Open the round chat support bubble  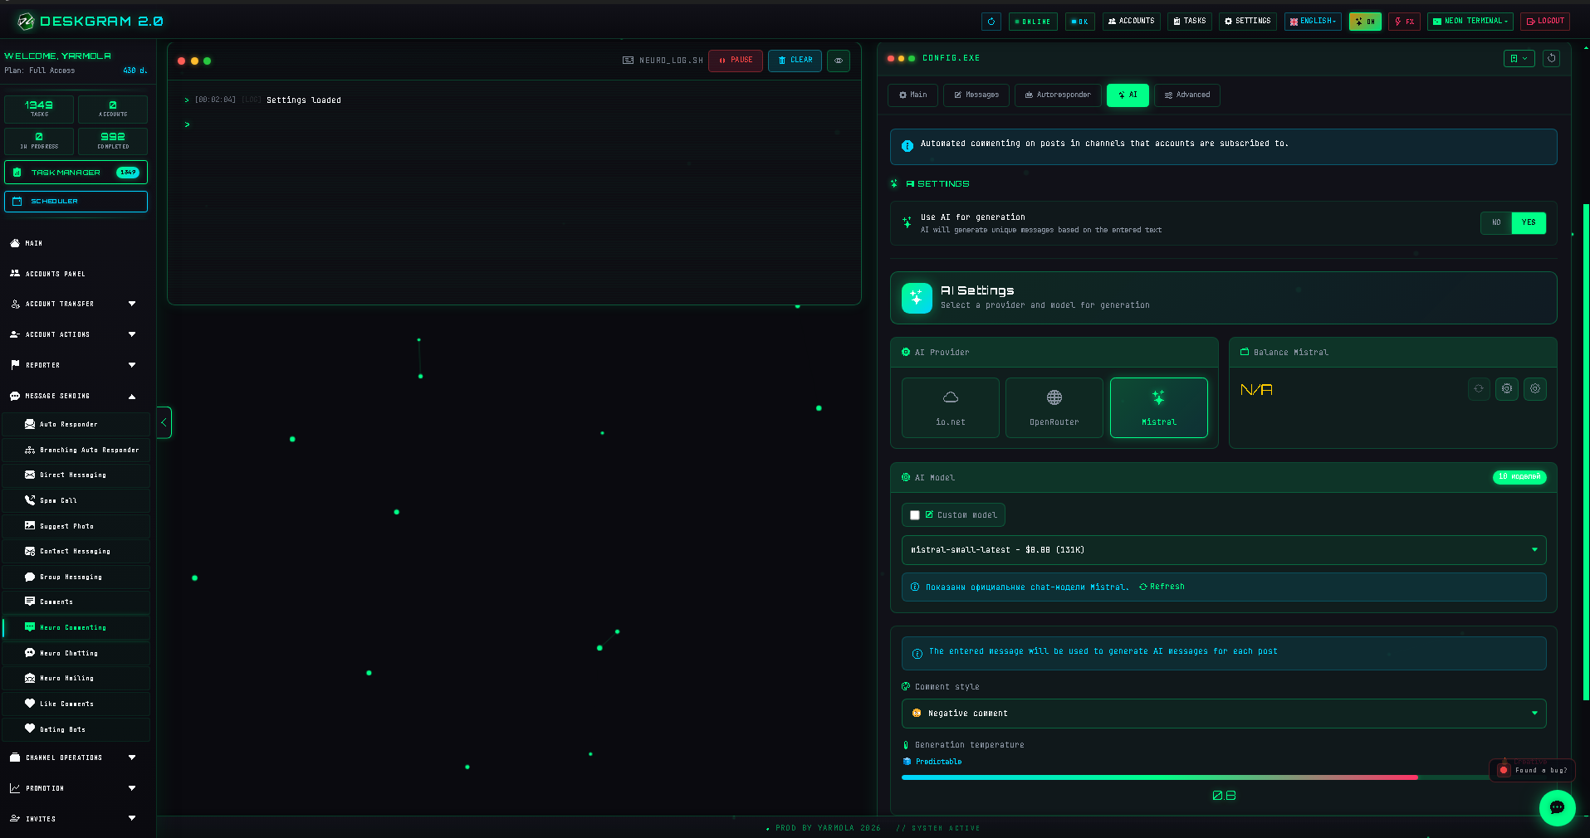pos(1557,807)
